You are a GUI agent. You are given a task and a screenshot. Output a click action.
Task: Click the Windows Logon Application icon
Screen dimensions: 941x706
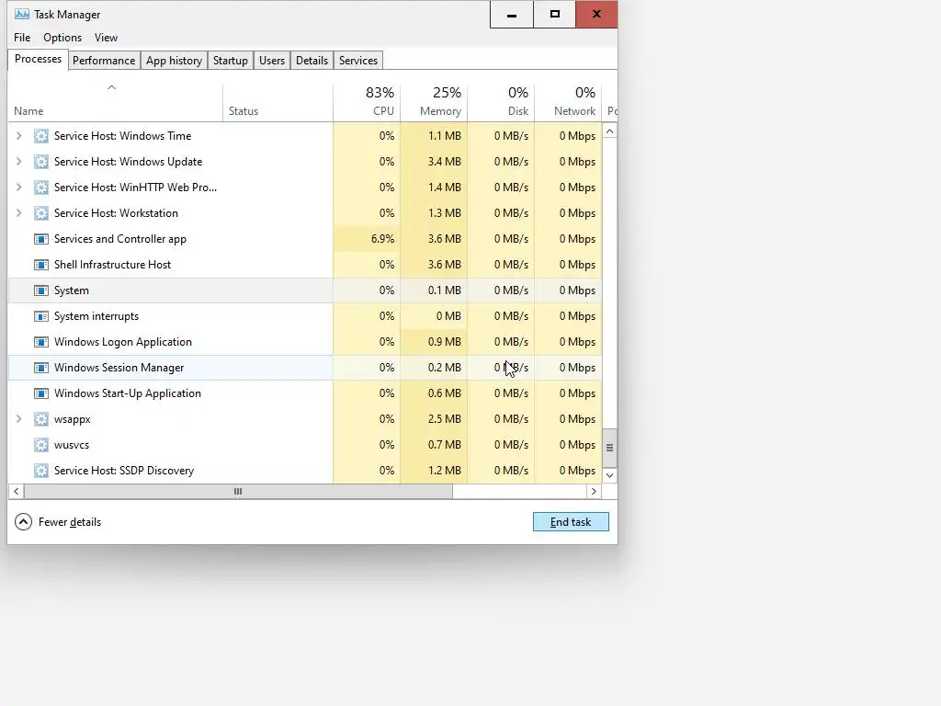pyautogui.click(x=40, y=342)
